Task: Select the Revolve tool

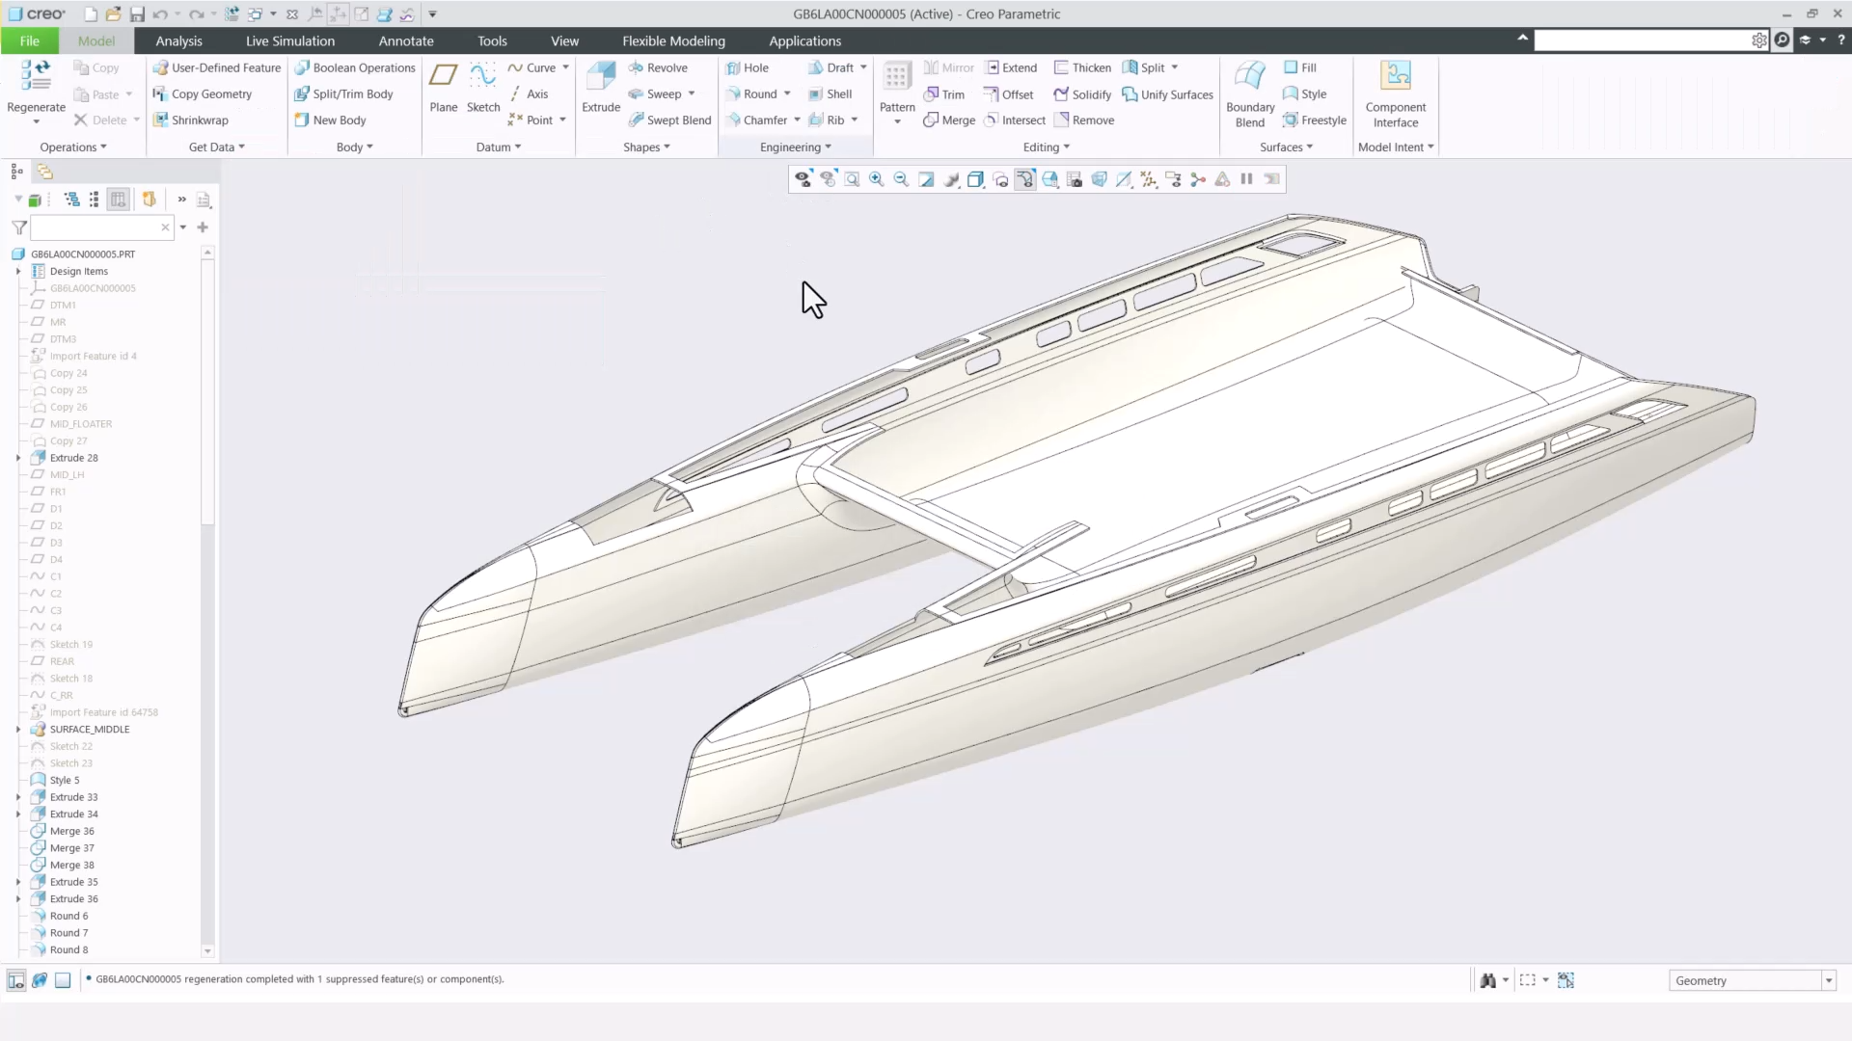Action: point(657,67)
